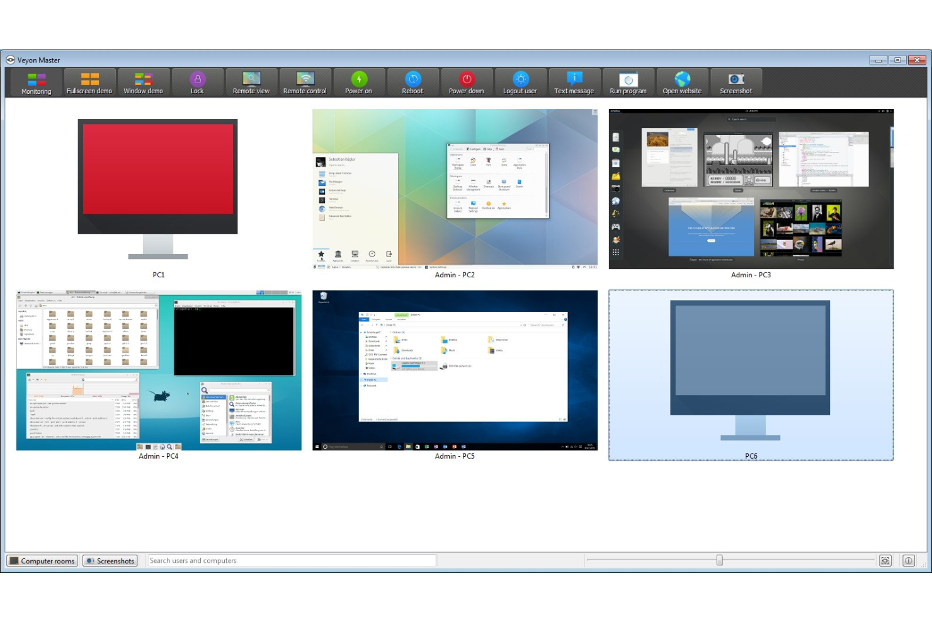The image size is (932, 622).
Task: Send a Text message to students
Action: pyautogui.click(x=574, y=82)
